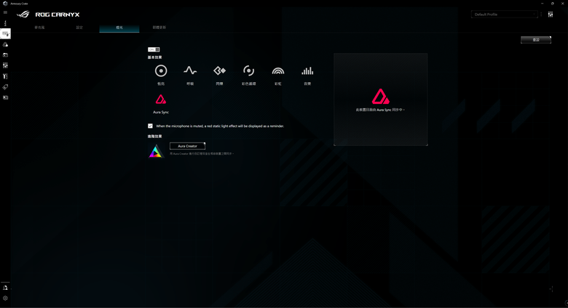Screen dimensions: 568x308
Task: Open the three-dot profile options menu
Action: (x=541, y=15)
